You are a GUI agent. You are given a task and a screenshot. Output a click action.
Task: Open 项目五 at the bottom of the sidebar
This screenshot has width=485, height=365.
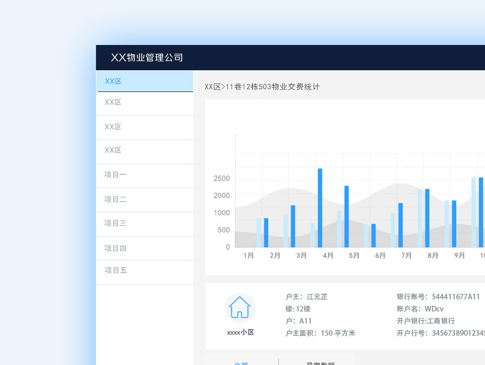point(115,270)
